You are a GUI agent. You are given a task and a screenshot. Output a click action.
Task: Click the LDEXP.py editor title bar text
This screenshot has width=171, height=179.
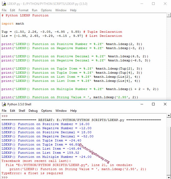tap(47, 4)
